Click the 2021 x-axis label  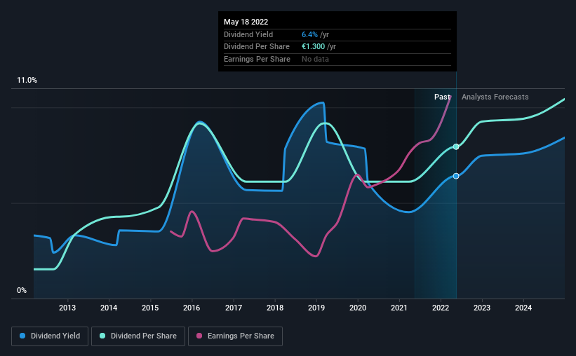pyautogui.click(x=399, y=308)
